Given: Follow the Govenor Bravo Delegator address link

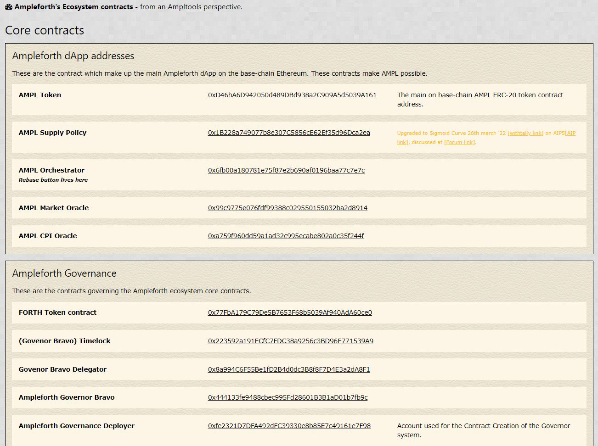Looking at the screenshot, I should click(x=289, y=369).
